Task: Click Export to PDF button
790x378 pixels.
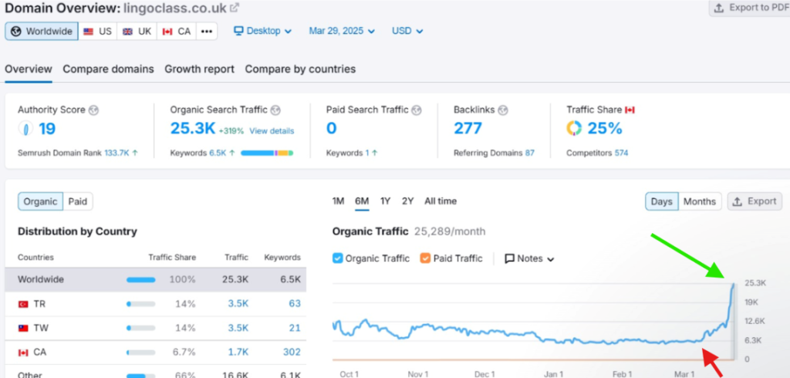Action: pos(751,8)
